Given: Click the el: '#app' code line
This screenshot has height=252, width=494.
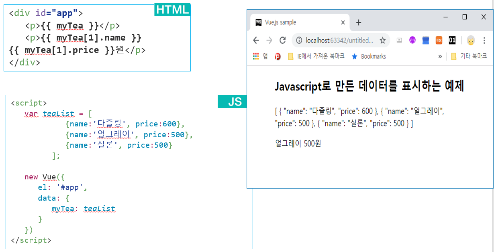Looking at the screenshot, I should (x=62, y=187).
